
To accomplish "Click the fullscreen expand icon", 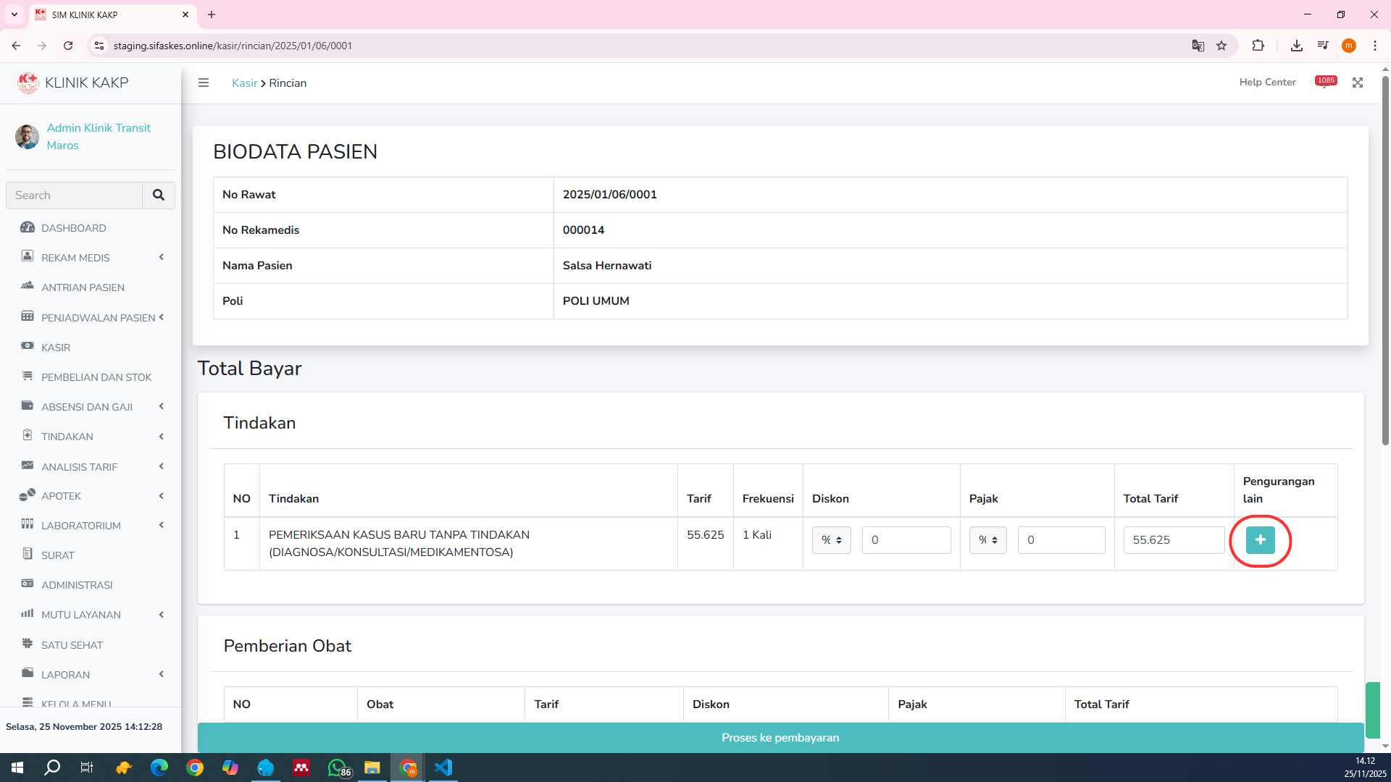I will [x=1358, y=83].
